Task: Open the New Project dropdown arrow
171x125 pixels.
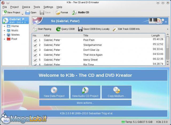Action: coord(22,14)
